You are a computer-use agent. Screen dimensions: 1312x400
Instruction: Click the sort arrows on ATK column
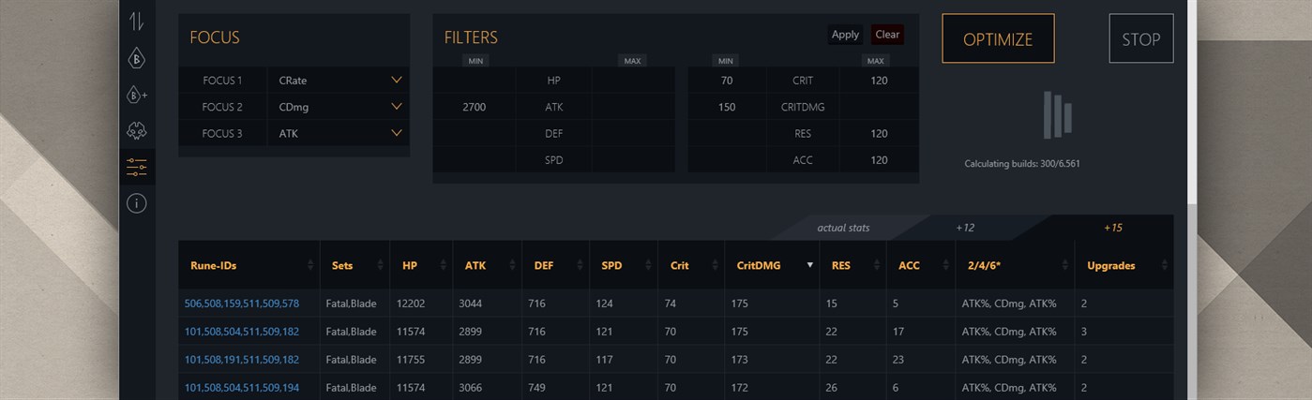click(x=512, y=265)
